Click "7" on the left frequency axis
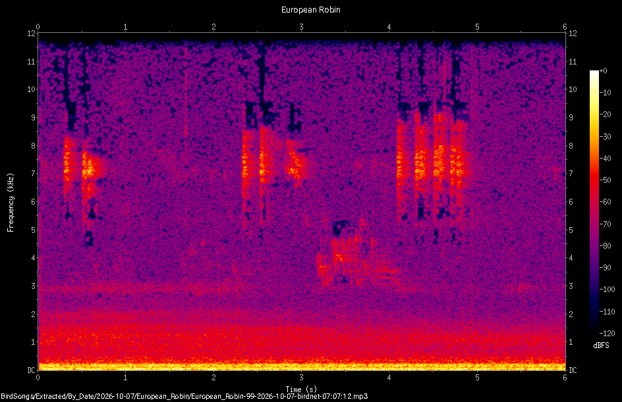This screenshot has height=402, width=622. 33,174
